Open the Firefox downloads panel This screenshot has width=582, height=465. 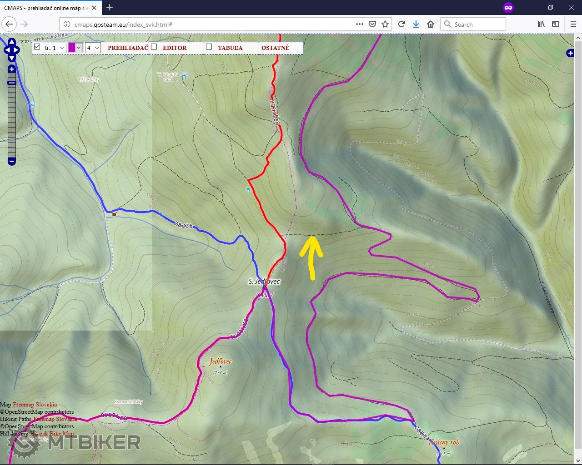click(x=416, y=25)
